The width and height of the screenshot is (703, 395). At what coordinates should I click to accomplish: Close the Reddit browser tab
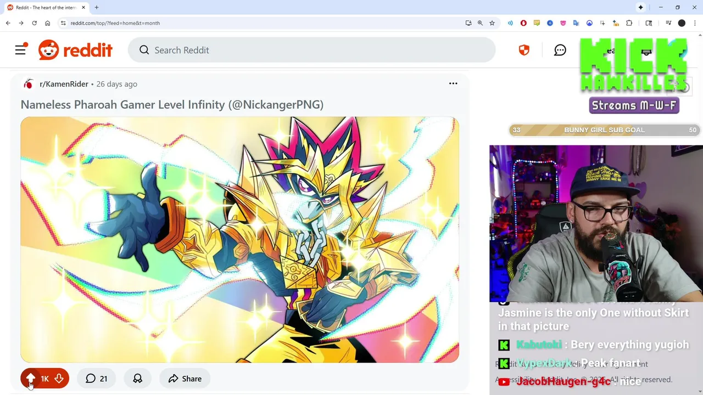coord(83,8)
